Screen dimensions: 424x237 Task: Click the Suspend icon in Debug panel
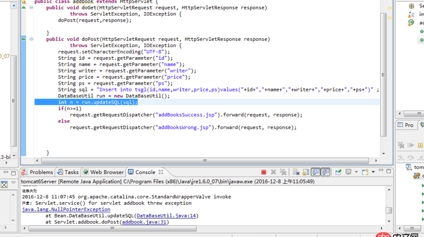click(x=420, y=145)
